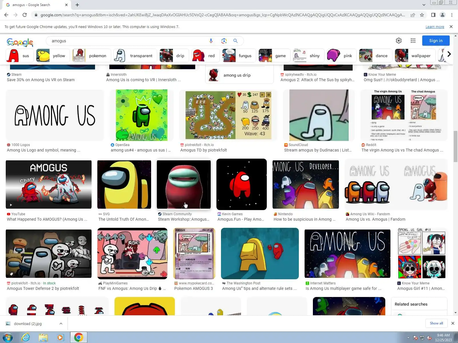Screen dimensions: 458x343
Task: Select the "transparent" filter chip
Action: [135, 56]
